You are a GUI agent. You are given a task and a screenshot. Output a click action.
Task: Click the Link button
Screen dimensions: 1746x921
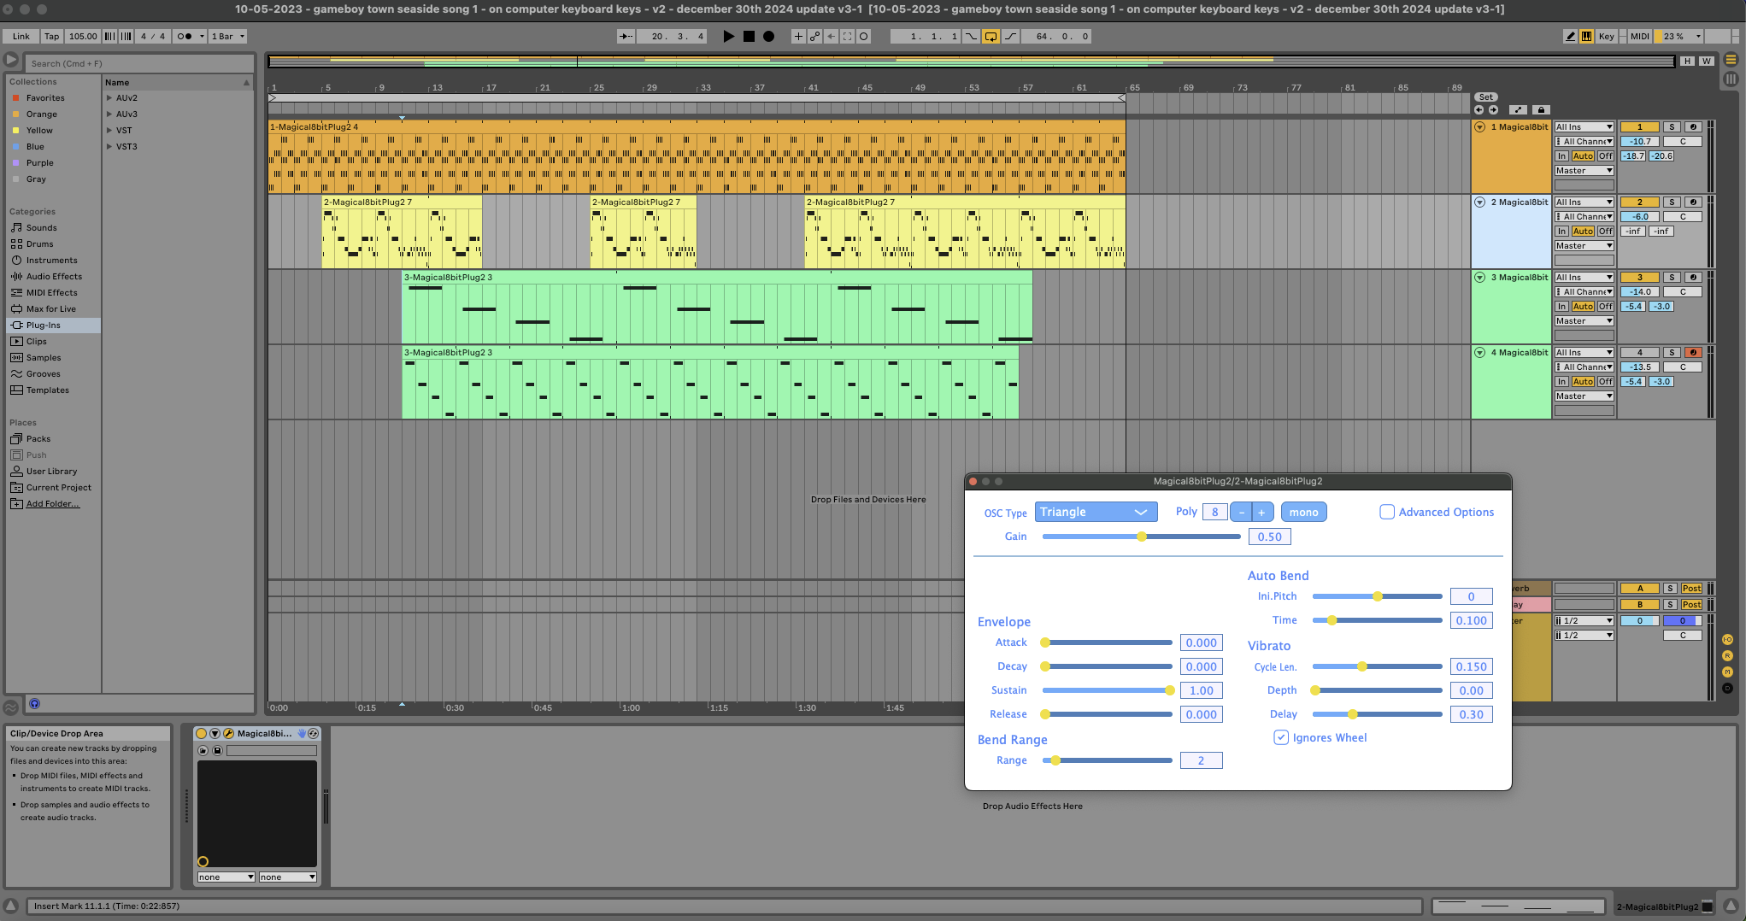tap(21, 36)
